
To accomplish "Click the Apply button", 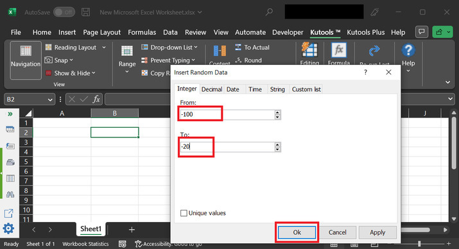I will 377,232.
